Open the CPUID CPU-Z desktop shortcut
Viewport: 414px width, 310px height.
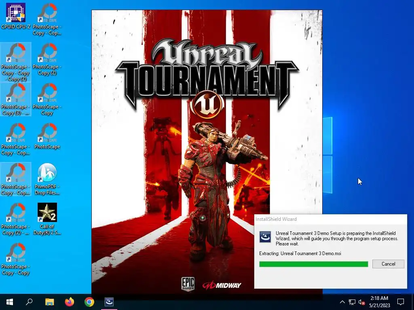point(16,16)
